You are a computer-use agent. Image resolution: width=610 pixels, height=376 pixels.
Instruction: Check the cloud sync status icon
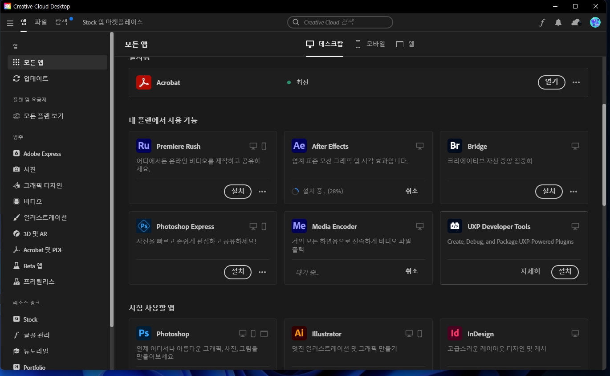point(576,22)
